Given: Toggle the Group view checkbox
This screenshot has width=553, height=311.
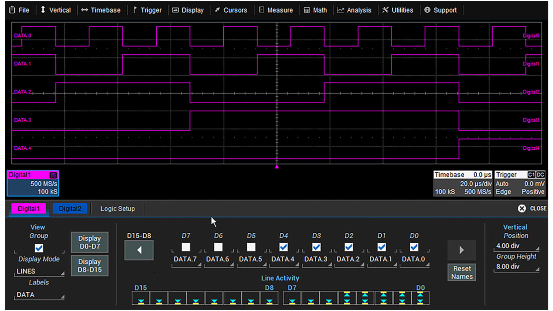Looking at the screenshot, I should click(x=39, y=248).
